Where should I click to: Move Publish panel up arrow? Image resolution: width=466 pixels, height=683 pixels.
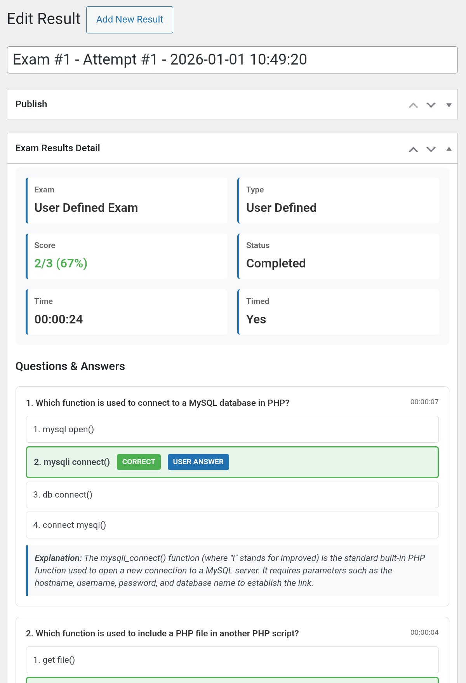coord(413,105)
